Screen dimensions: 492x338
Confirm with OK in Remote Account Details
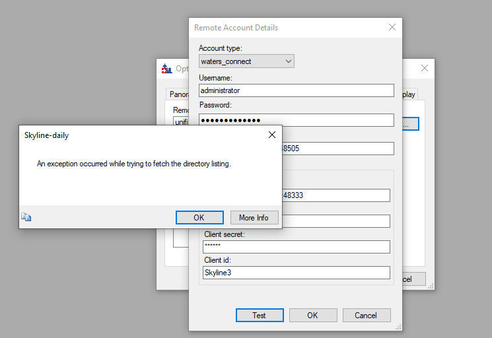313,316
